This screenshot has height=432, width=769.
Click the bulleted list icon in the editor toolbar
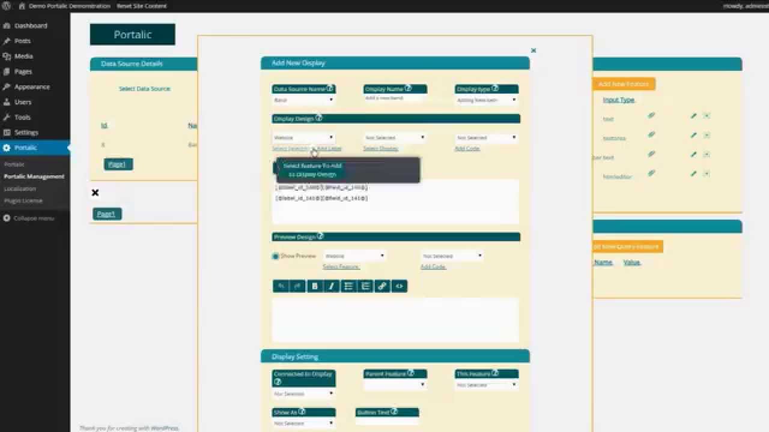[348, 286]
